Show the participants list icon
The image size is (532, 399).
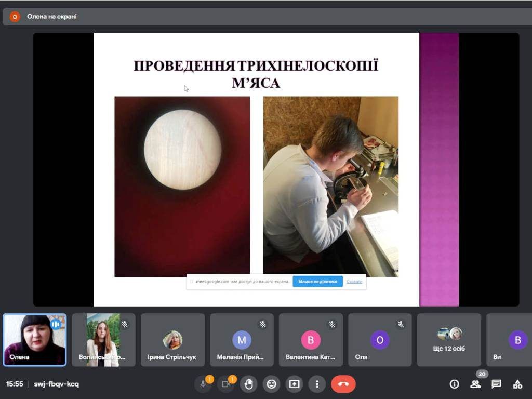pos(475,384)
